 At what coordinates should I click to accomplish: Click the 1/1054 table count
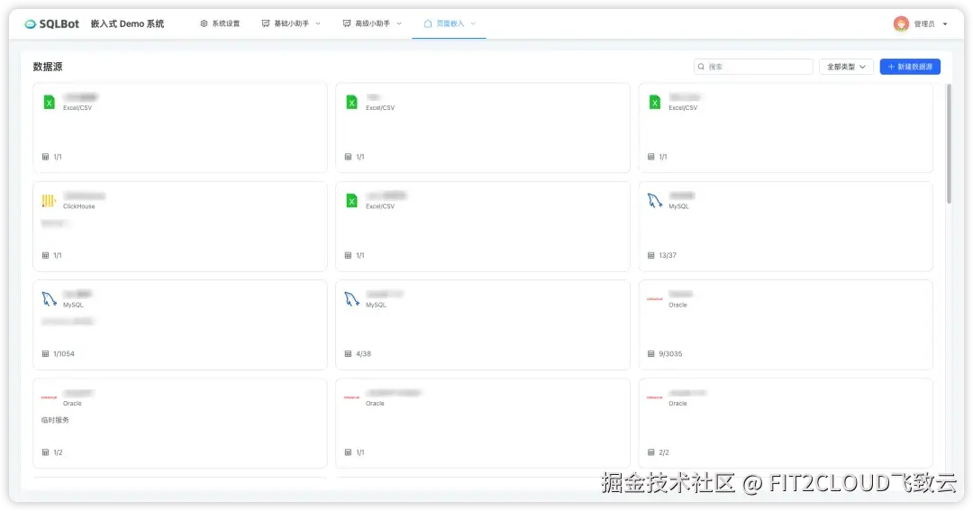(64, 354)
